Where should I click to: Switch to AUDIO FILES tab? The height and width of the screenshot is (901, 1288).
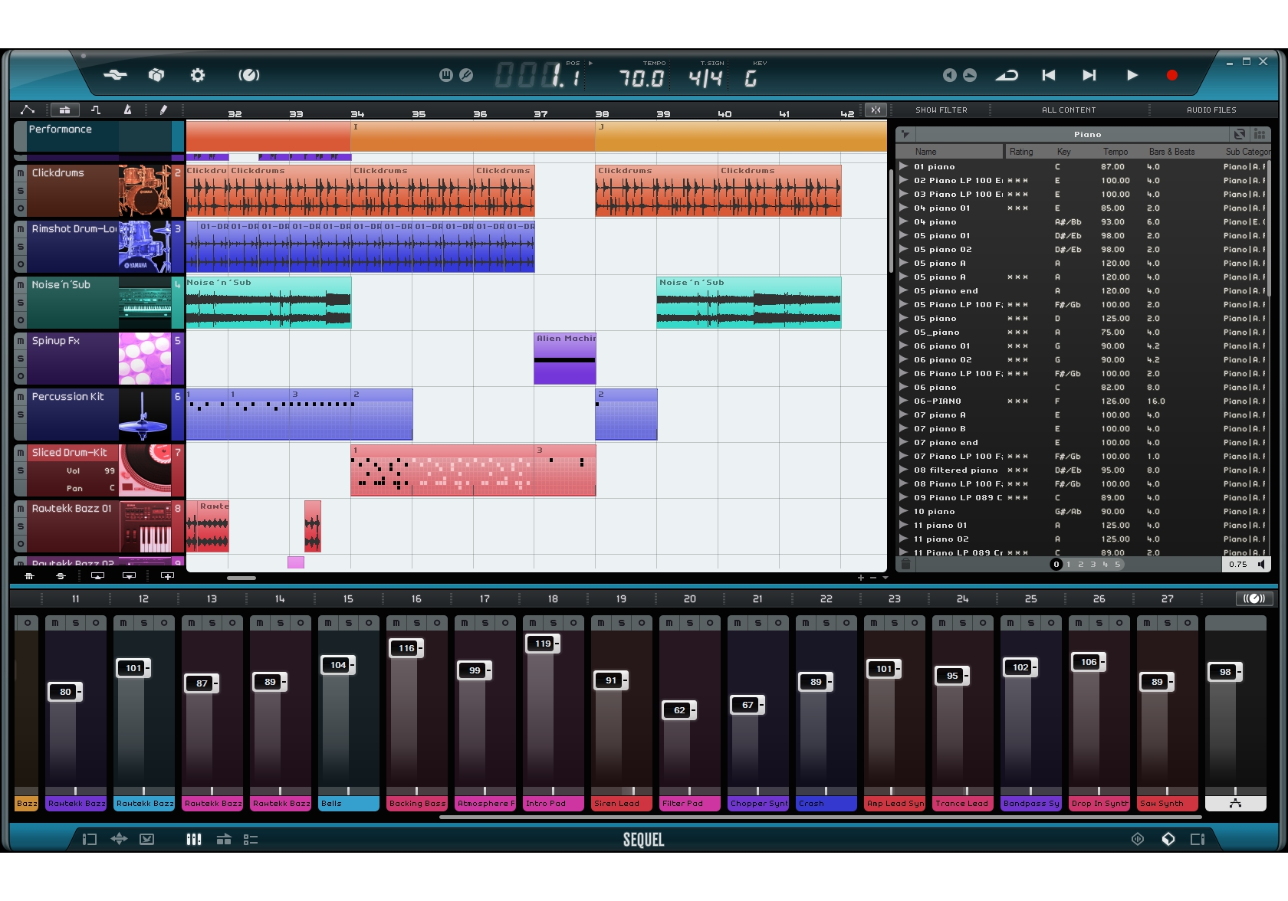point(1211,110)
